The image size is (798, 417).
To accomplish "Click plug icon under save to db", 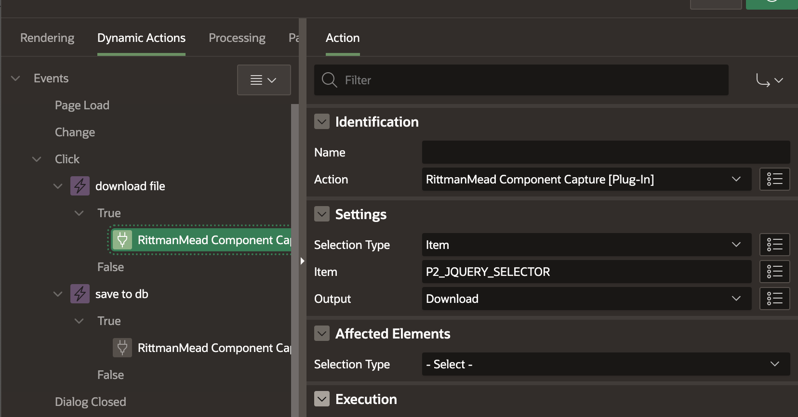I will (x=122, y=348).
